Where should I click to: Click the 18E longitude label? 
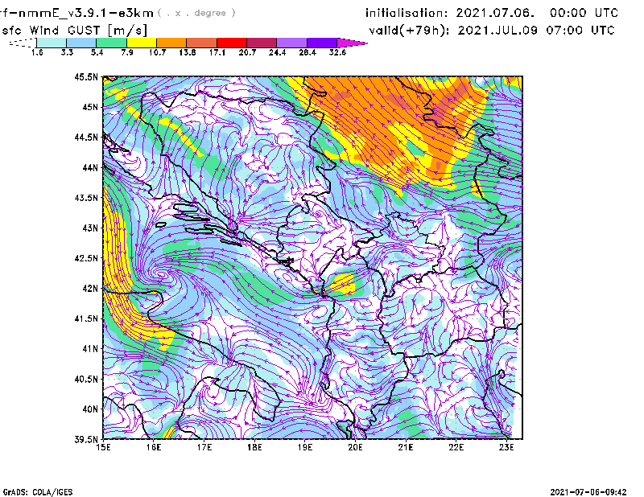(254, 447)
